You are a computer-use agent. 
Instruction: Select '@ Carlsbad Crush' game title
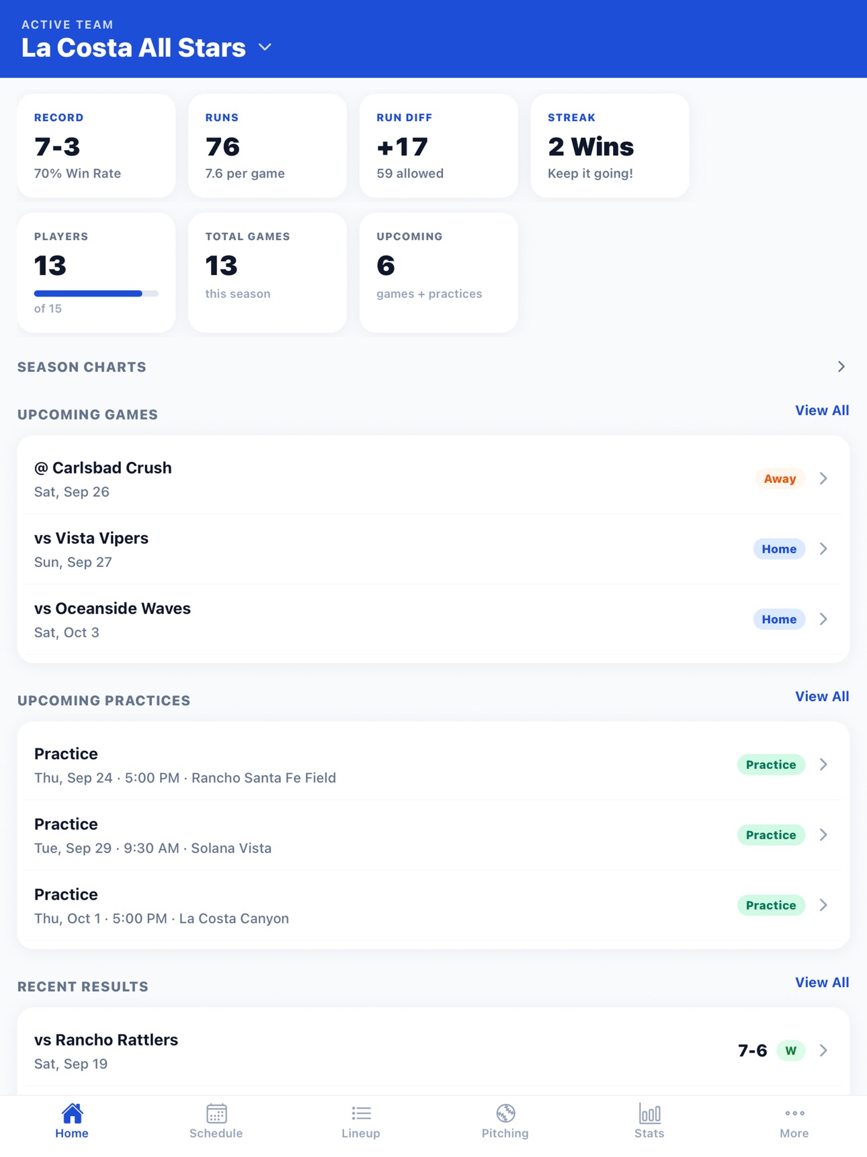click(103, 468)
